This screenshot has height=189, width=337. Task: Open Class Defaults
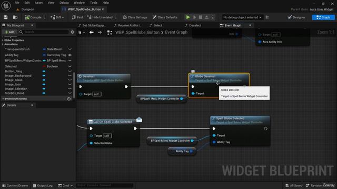pyautogui.click(x=165, y=17)
